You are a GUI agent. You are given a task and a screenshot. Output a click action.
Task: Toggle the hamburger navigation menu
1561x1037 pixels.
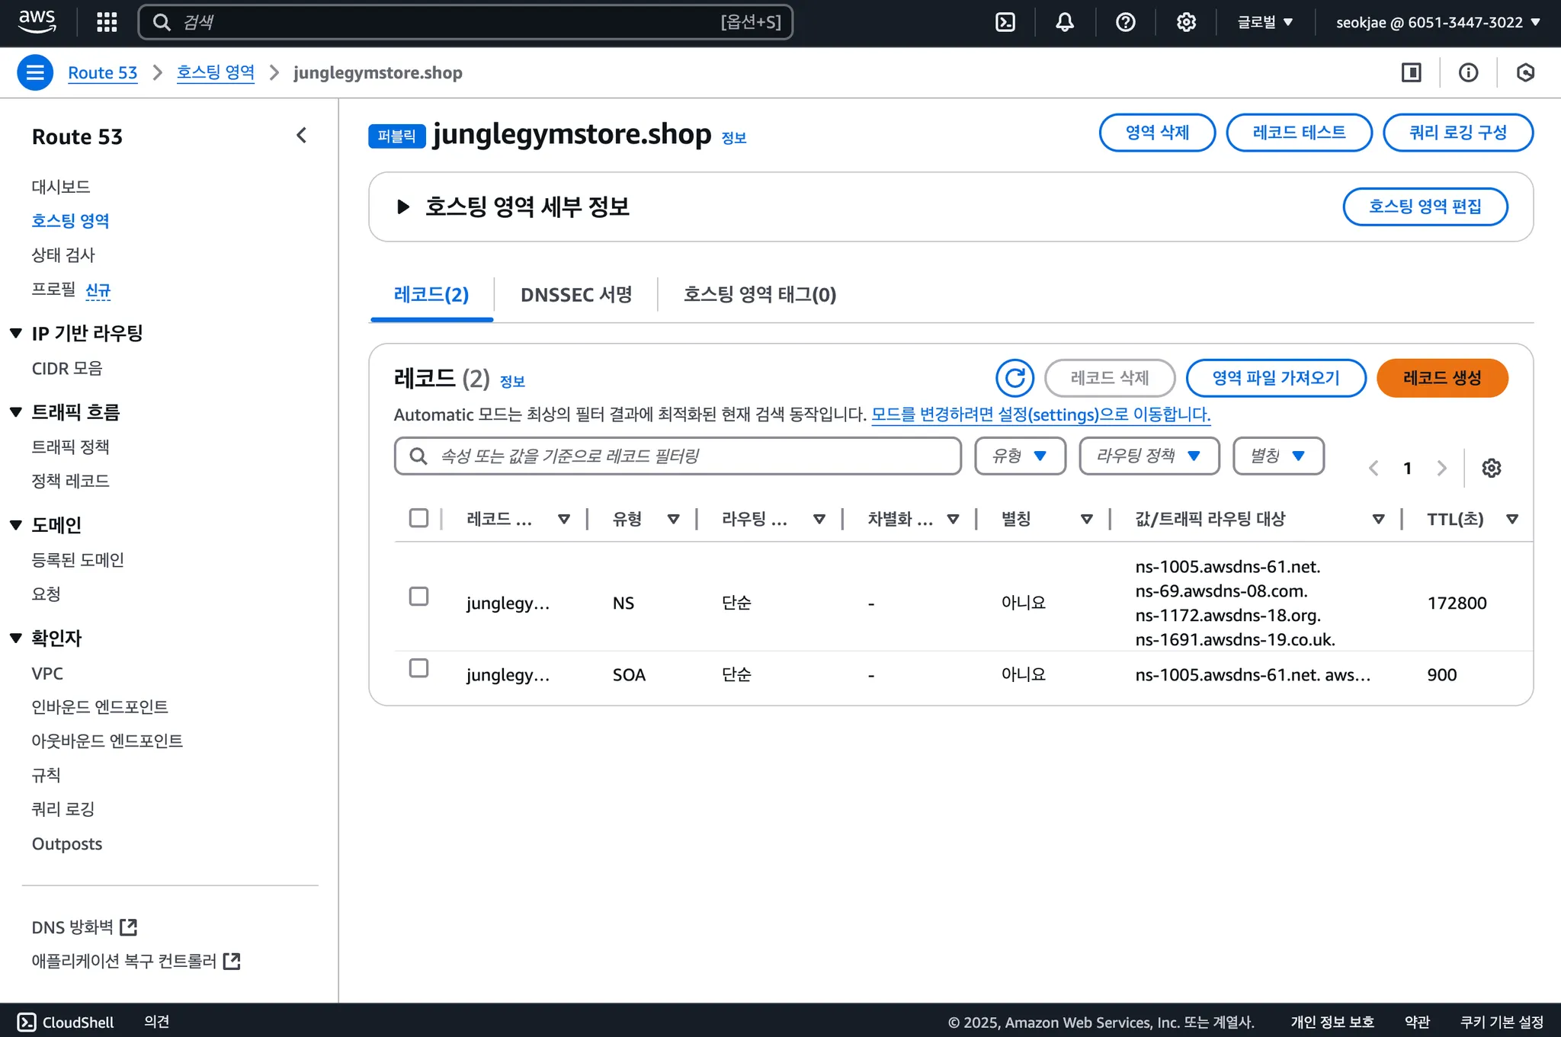point(35,72)
